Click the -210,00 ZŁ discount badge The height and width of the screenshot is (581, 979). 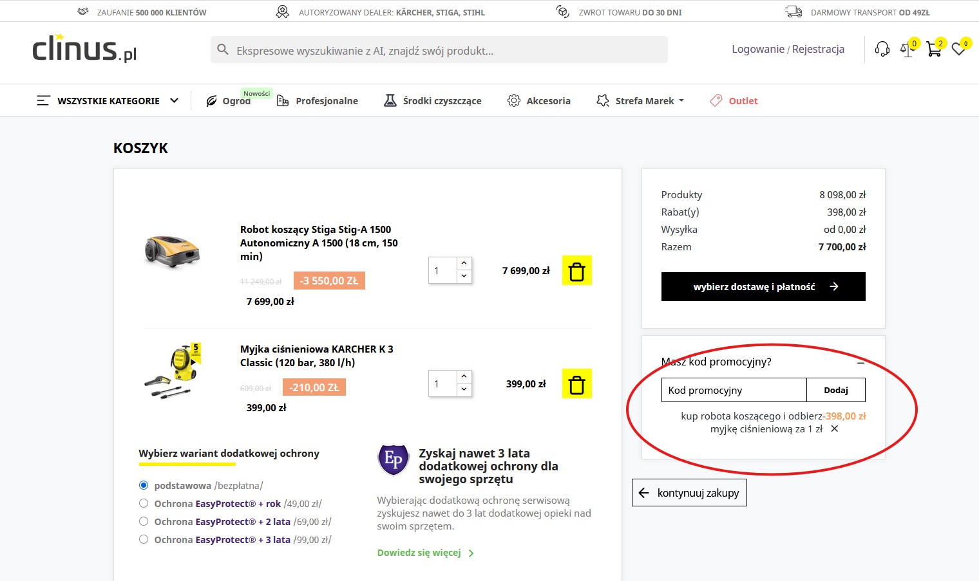314,387
